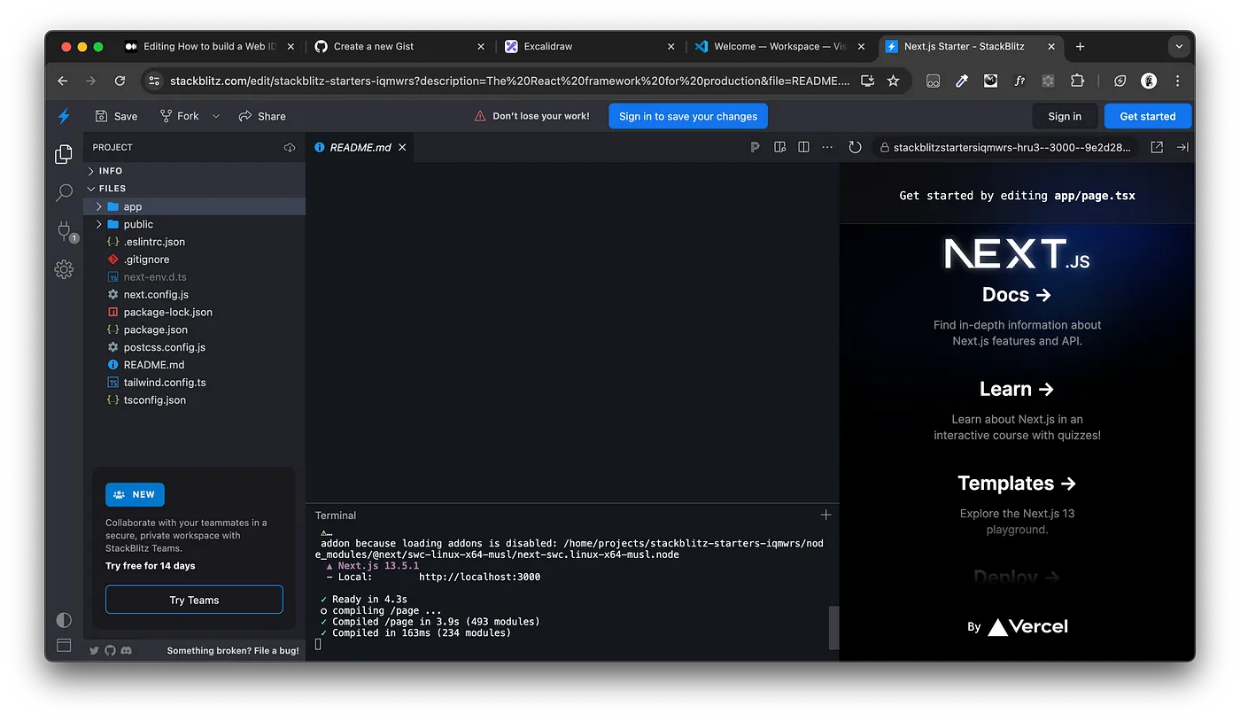This screenshot has width=1240, height=721.
Task: Format code with the Prettier icon
Action: pyautogui.click(x=755, y=147)
